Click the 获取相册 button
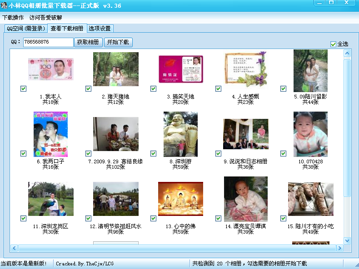This screenshot has height=269, width=359. tap(88, 42)
